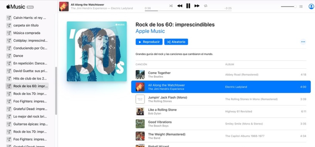
Task: Open the Apple Music curator link
Action: pyautogui.click(x=150, y=31)
